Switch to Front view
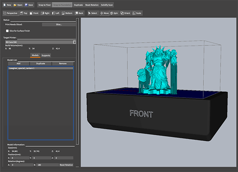The height and width of the screenshot is (172, 238). click(34, 13)
